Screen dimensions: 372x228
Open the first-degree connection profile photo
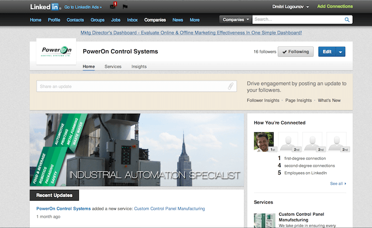click(x=263, y=142)
